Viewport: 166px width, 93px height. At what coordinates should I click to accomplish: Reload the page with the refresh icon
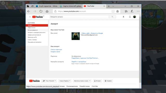41,11
